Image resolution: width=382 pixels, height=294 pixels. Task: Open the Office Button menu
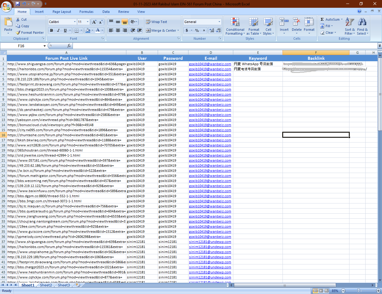point(6,6)
